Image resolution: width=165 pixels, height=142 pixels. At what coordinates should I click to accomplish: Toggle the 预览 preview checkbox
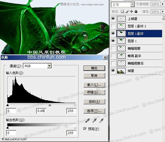[85, 129]
